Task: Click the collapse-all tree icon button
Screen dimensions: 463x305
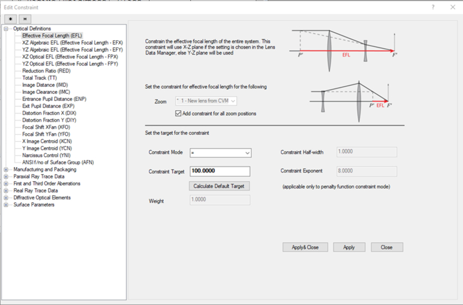Action: [x=25, y=19]
